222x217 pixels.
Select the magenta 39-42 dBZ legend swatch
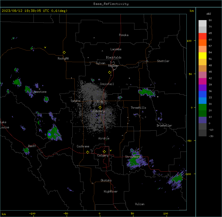[x=202, y=81]
